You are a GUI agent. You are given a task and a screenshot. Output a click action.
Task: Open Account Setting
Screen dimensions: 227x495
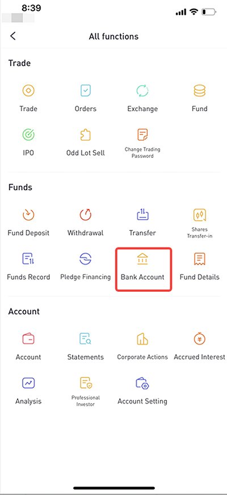[142, 391]
